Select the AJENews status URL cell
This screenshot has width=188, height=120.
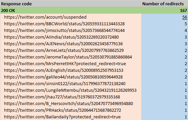click(63, 44)
